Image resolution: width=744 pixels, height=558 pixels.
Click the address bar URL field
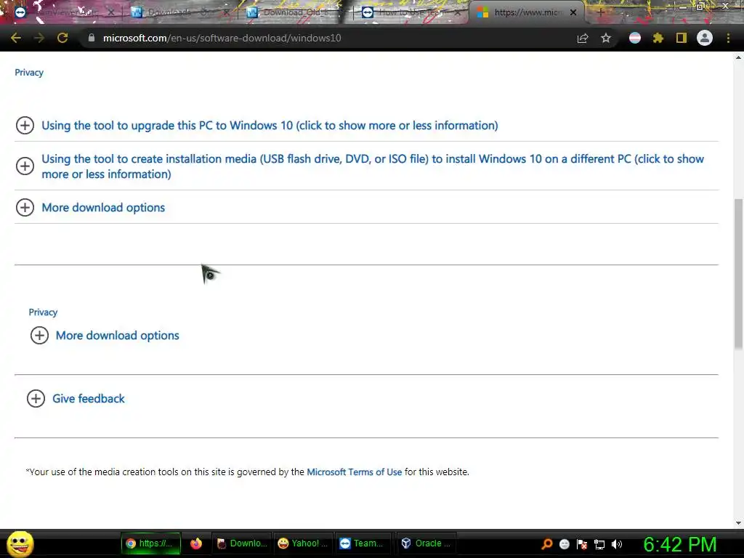(328, 38)
